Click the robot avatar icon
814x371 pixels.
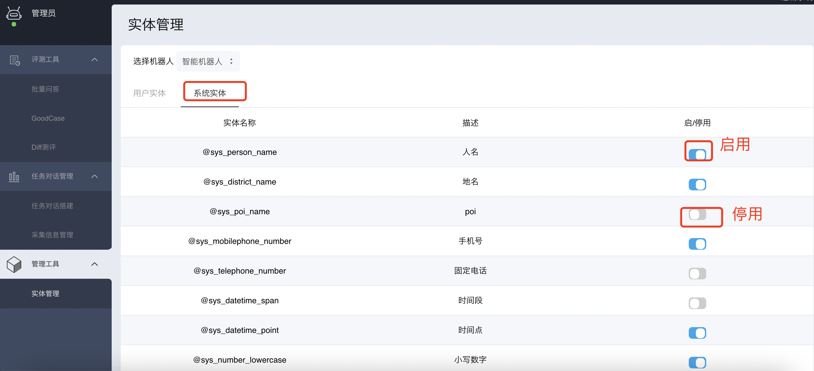[14, 14]
